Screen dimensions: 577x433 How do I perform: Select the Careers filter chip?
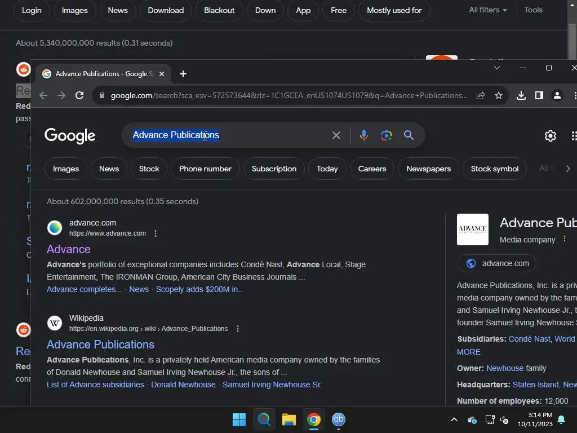click(372, 169)
